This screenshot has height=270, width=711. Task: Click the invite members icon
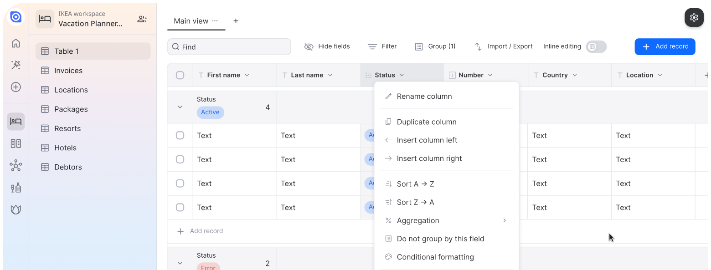142,19
